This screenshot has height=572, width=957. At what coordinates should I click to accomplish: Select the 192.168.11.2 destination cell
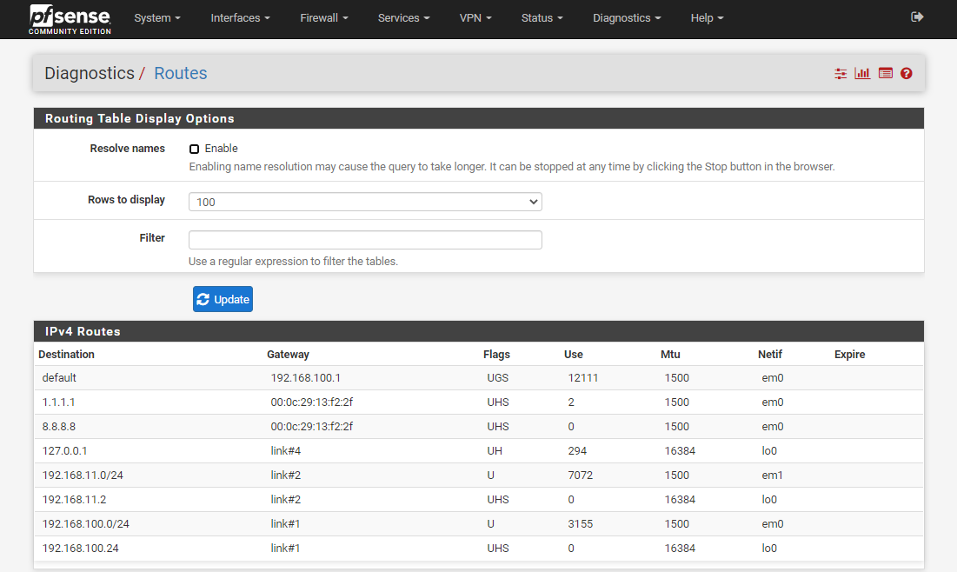click(74, 500)
